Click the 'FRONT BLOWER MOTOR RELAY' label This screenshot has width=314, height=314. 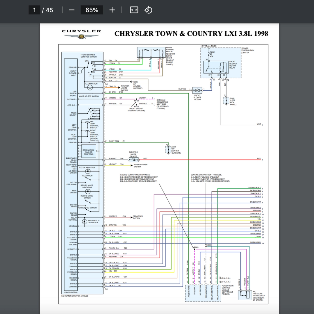click(233, 65)
